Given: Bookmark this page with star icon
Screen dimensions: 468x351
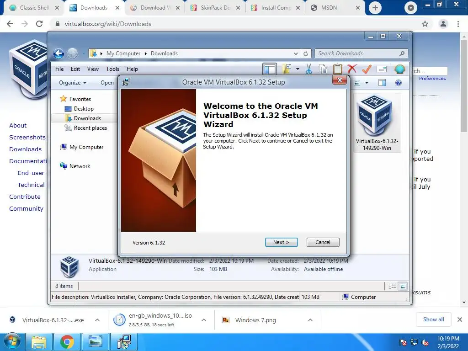Looking at the screenshot, I should 425,24.
